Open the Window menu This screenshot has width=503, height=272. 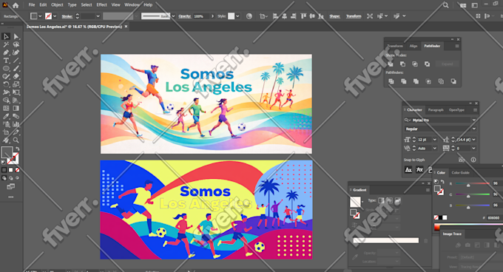coord(132,5)
